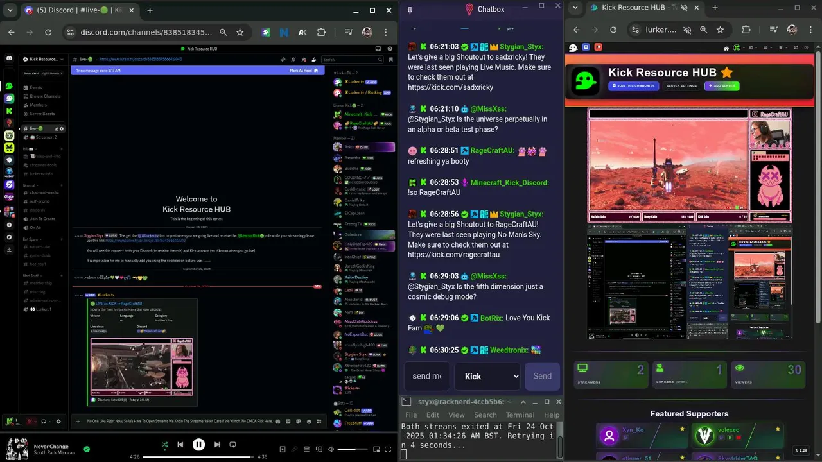Mute the music player speaker icon
The height and width of the screenshot is (462, 822).
tap(331, 449)
